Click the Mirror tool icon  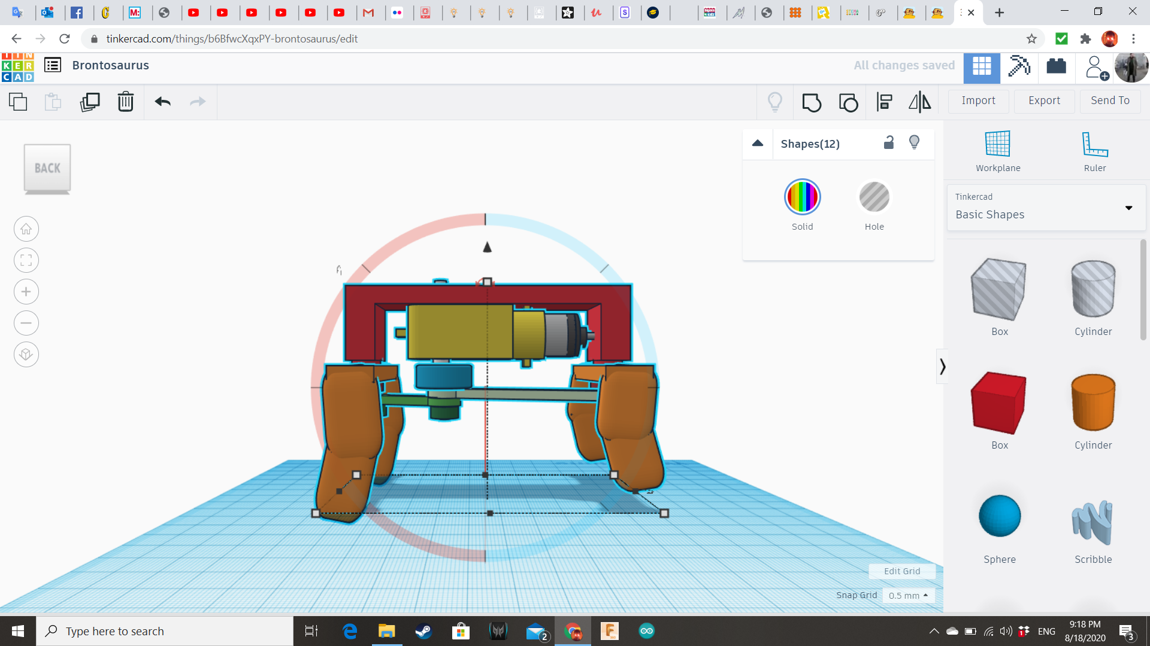click(919, 102)
